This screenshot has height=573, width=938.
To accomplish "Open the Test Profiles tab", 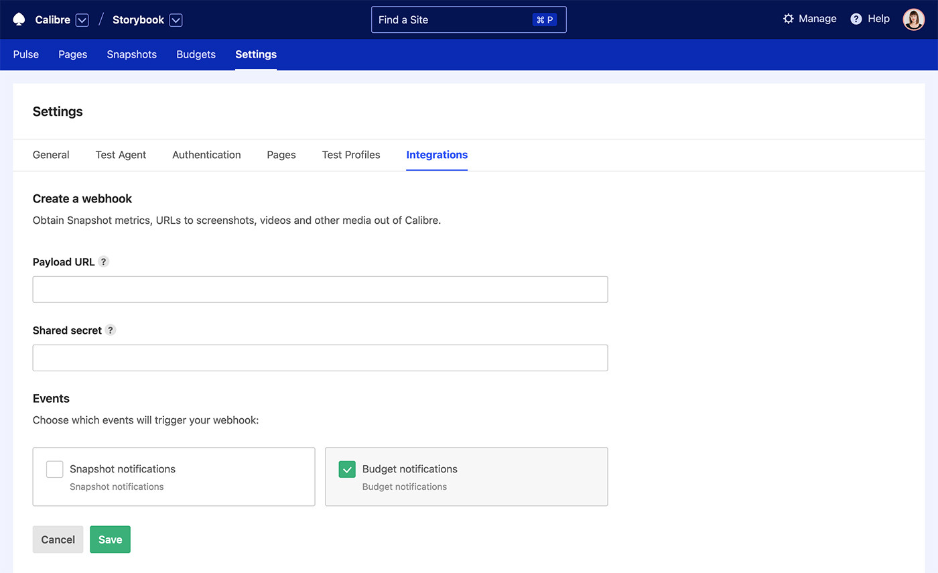I will coord(350,155).
